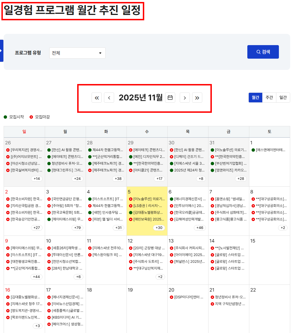Click the 2025년 11월 month heading
This screenshot has height=333, width=291.
141,98
